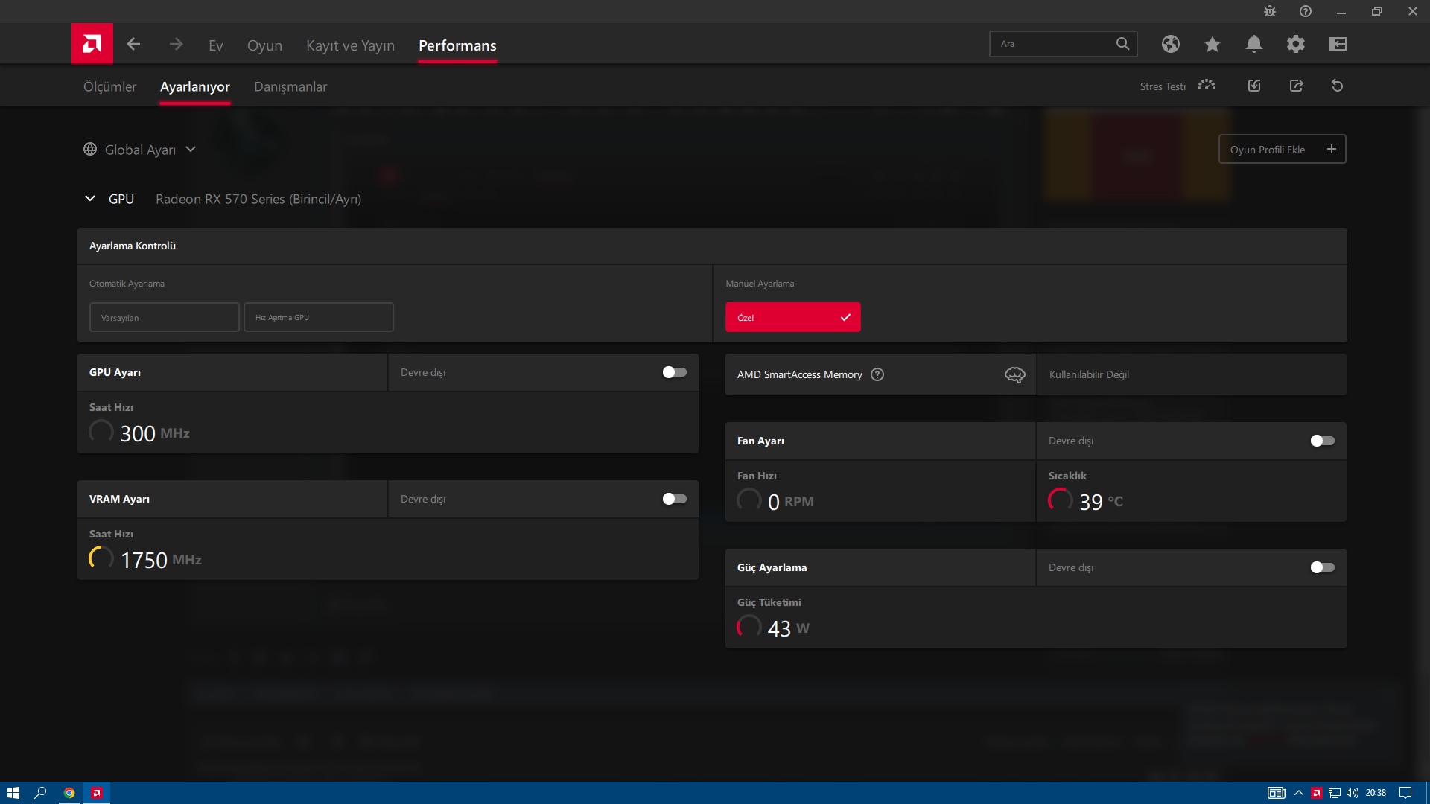Reset tuning with the undo arrow icon

(1337, 86)
